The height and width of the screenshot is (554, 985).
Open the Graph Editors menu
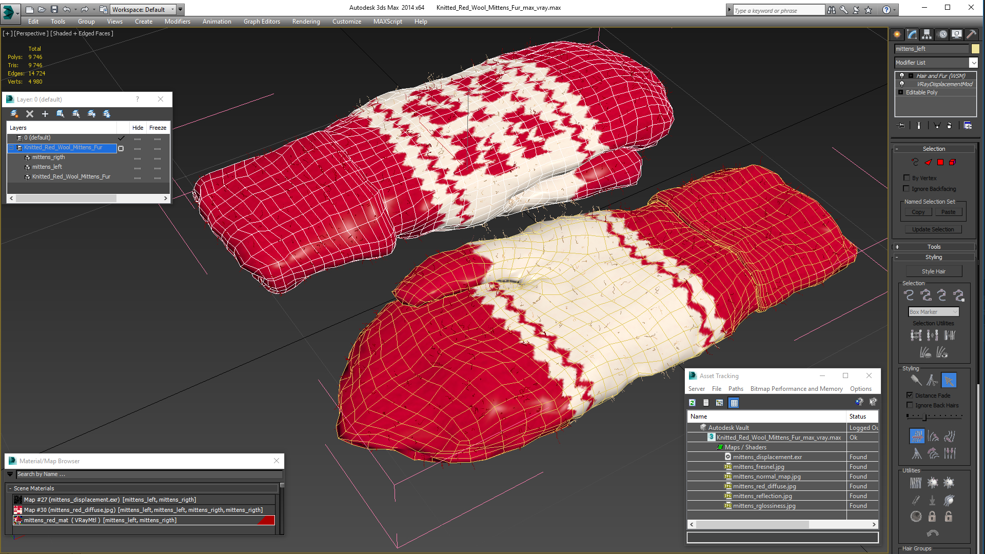262,22
